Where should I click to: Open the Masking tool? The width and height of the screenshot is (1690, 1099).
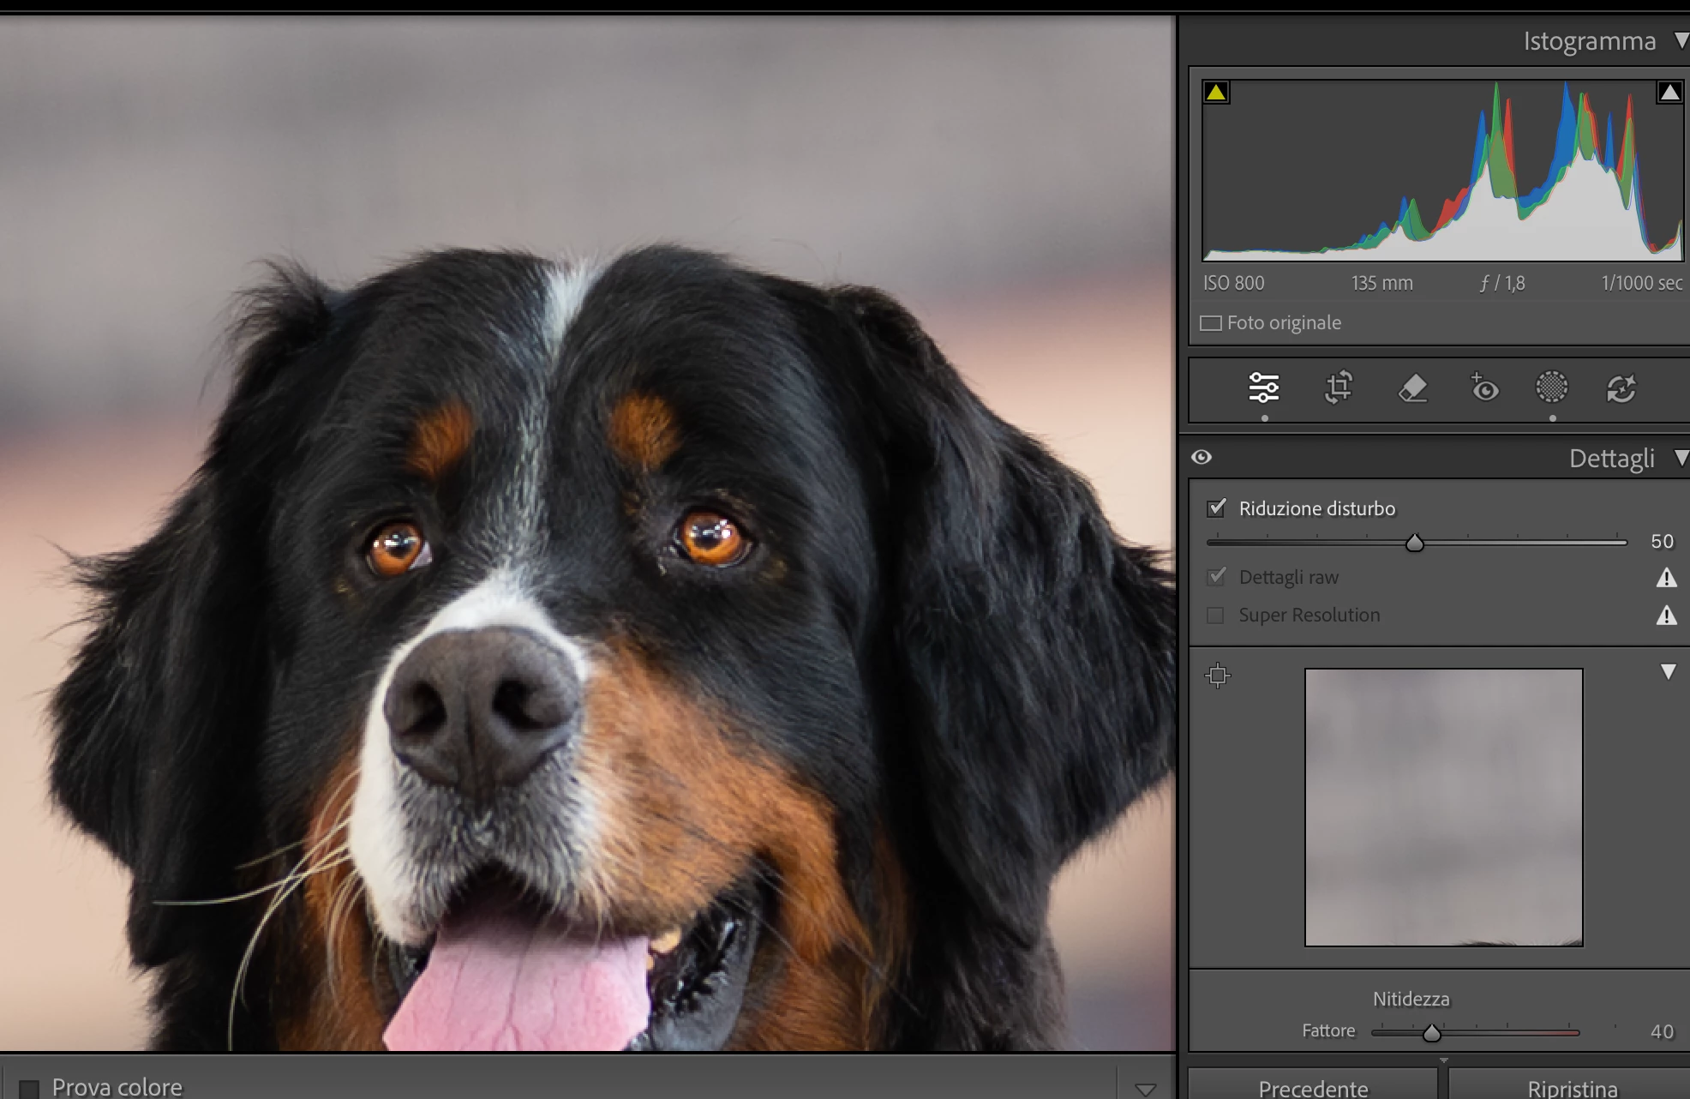coord(1551,387)
